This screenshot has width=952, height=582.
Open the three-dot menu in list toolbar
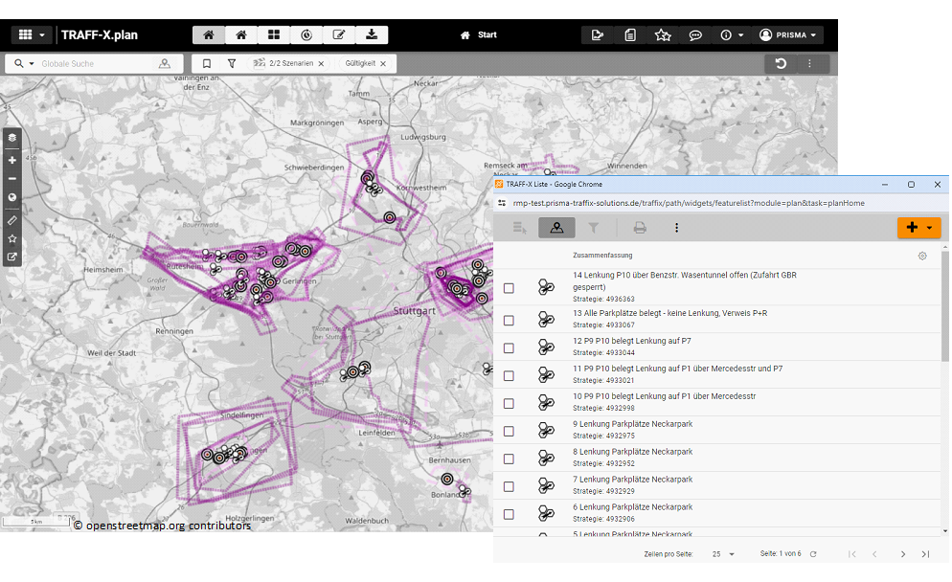(x=676, y=228)
